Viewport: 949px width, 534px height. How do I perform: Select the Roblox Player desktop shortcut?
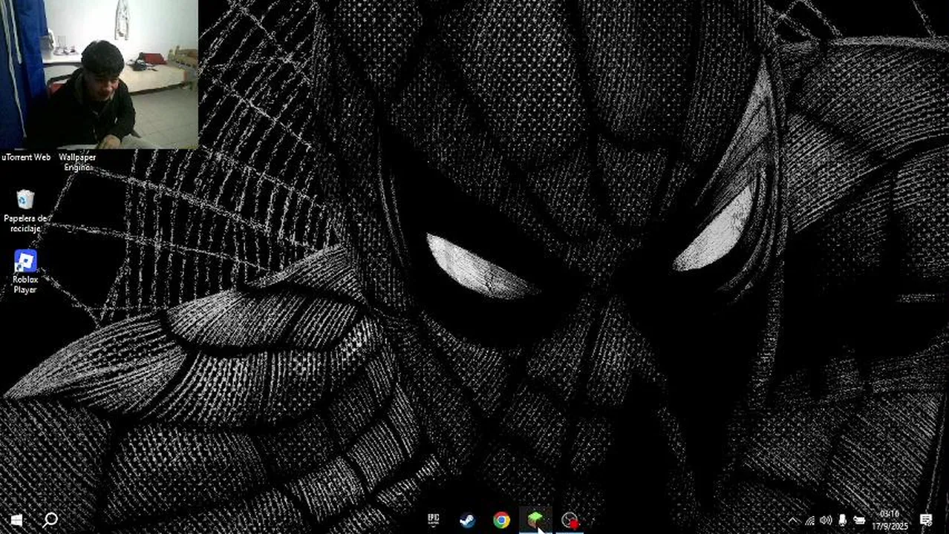[25, 271]
